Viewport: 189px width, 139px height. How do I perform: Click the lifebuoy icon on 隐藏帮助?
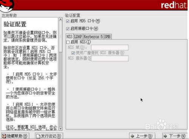4,136
